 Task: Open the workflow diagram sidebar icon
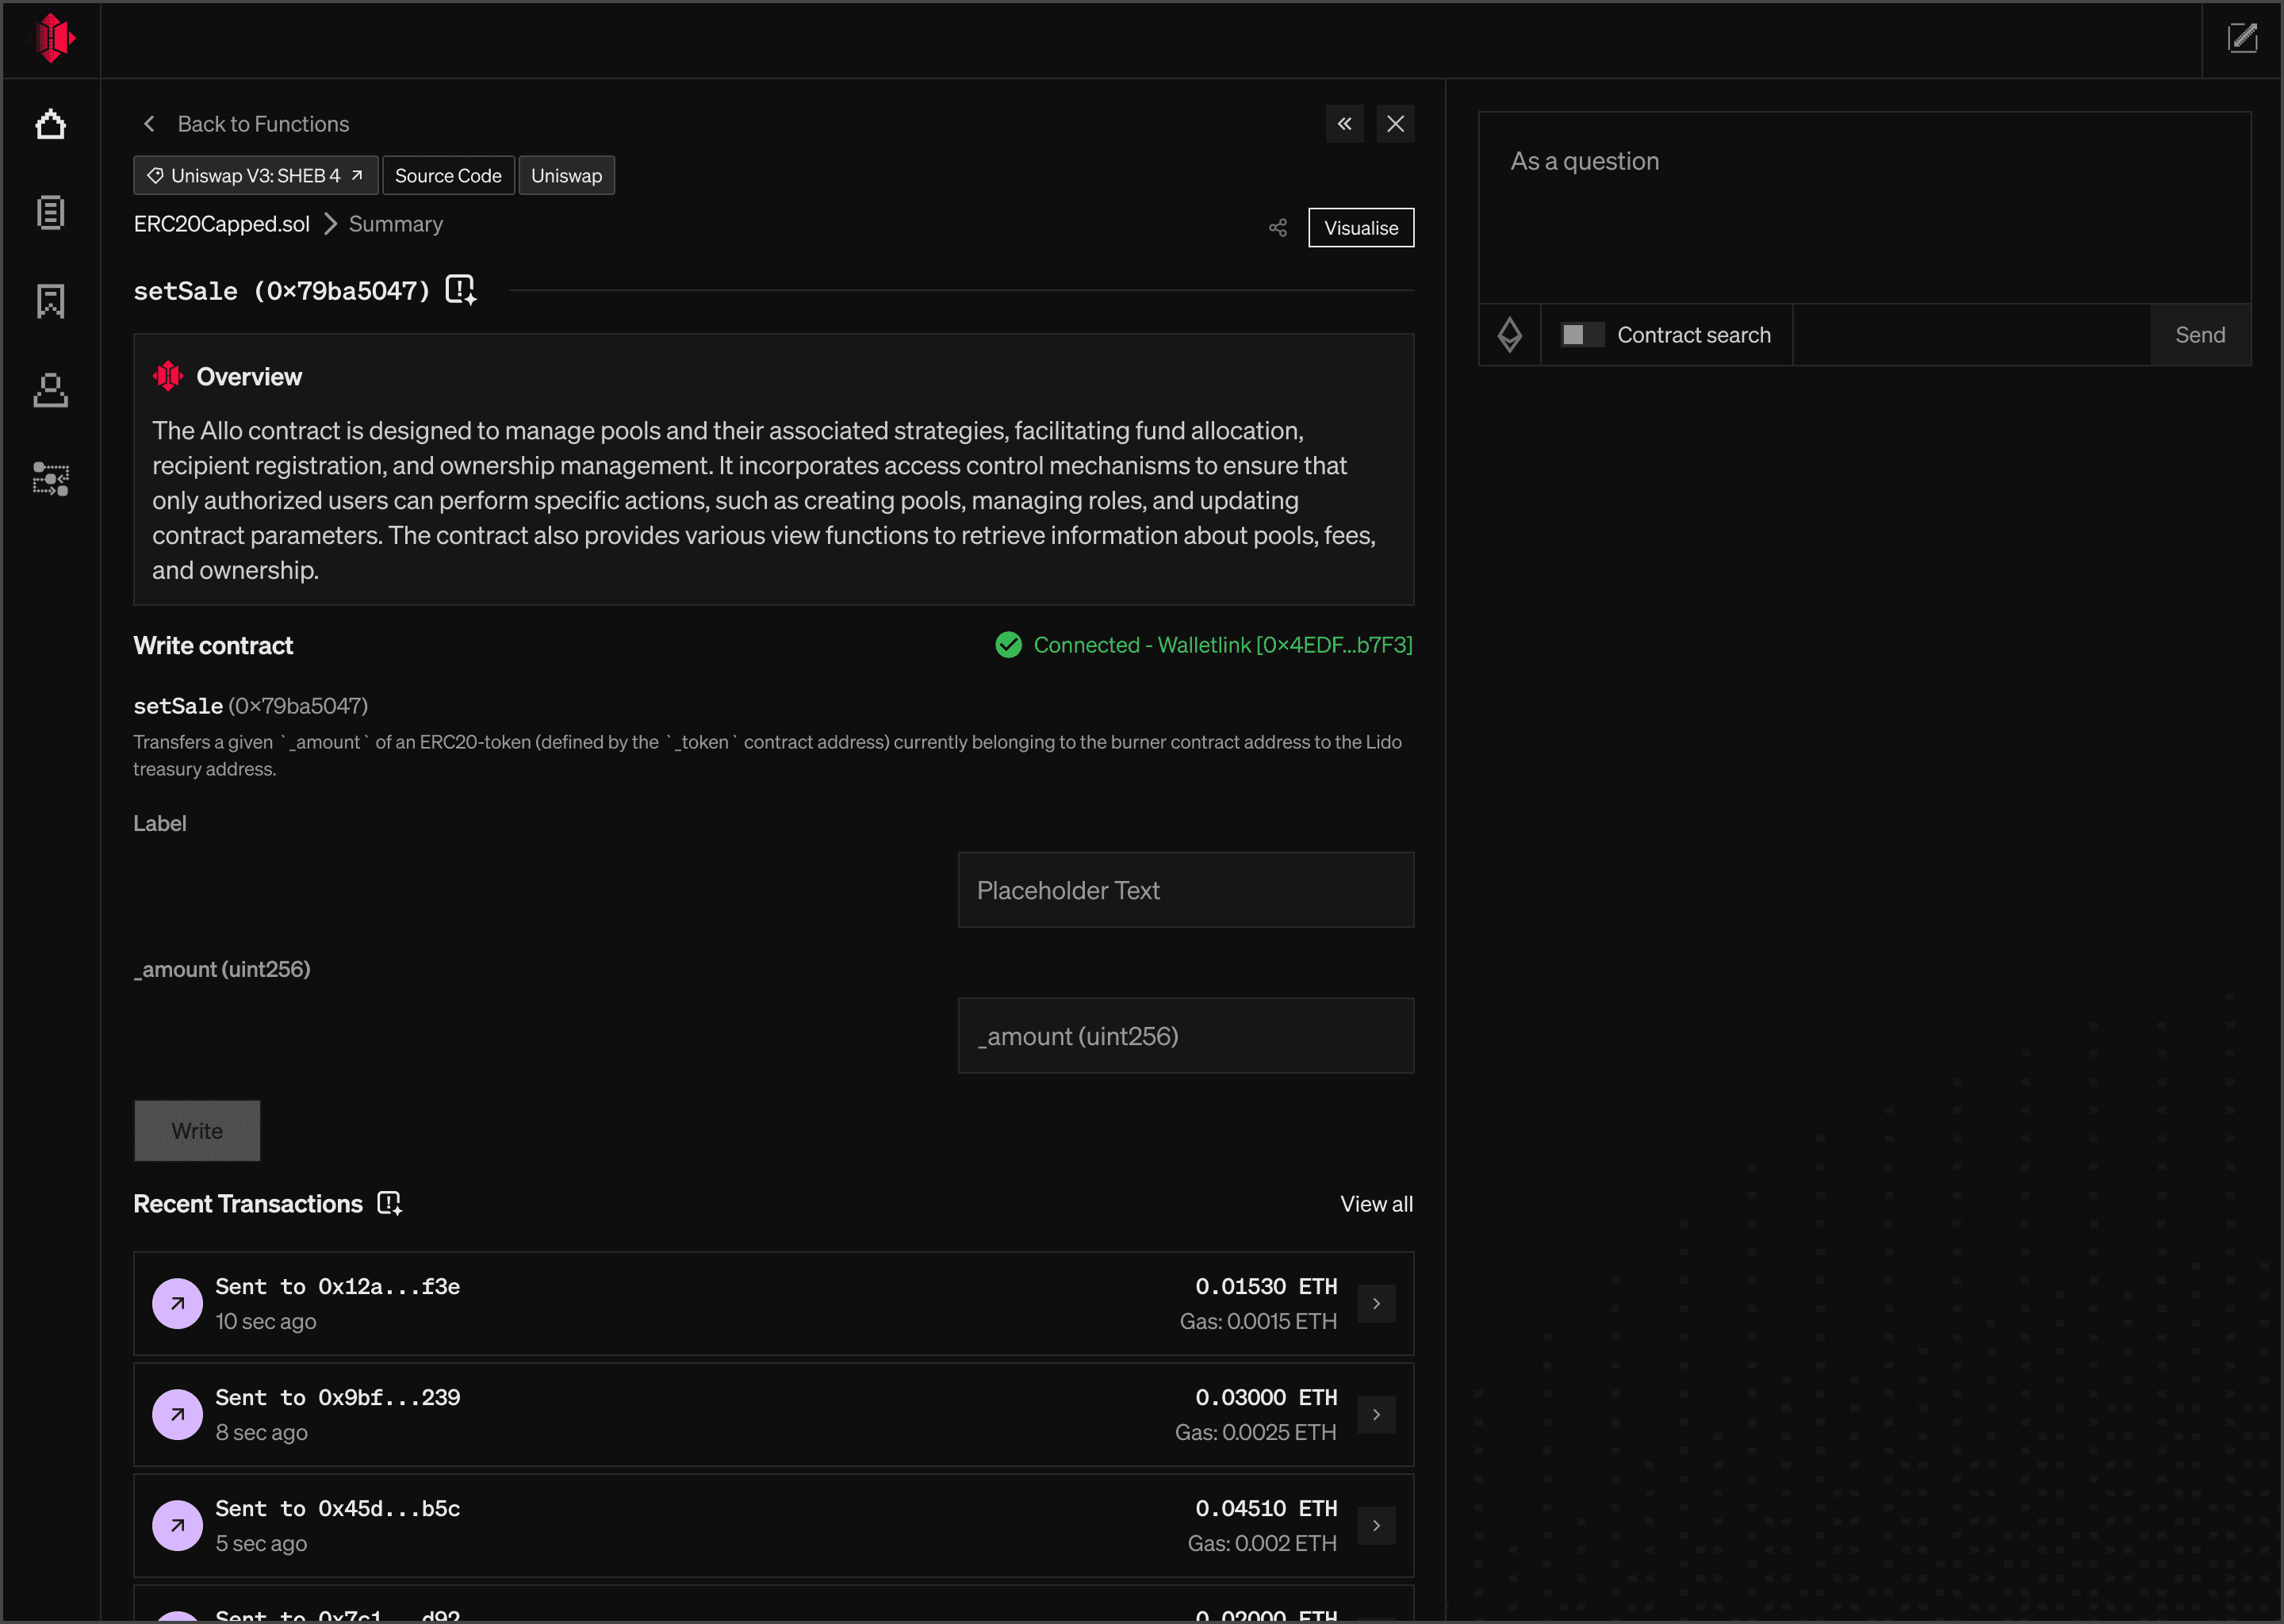50,479
